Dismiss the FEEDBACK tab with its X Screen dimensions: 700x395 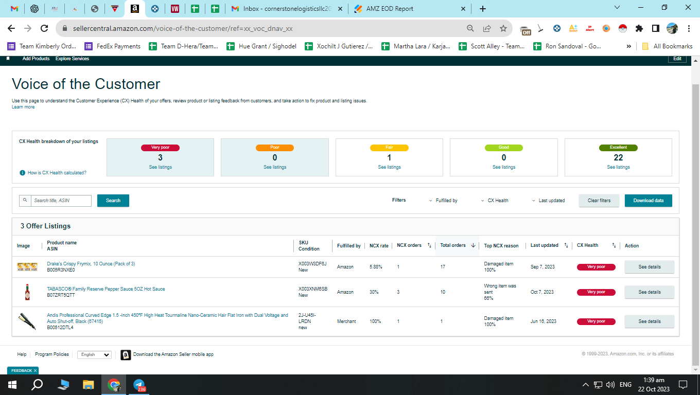pos(35,370)
